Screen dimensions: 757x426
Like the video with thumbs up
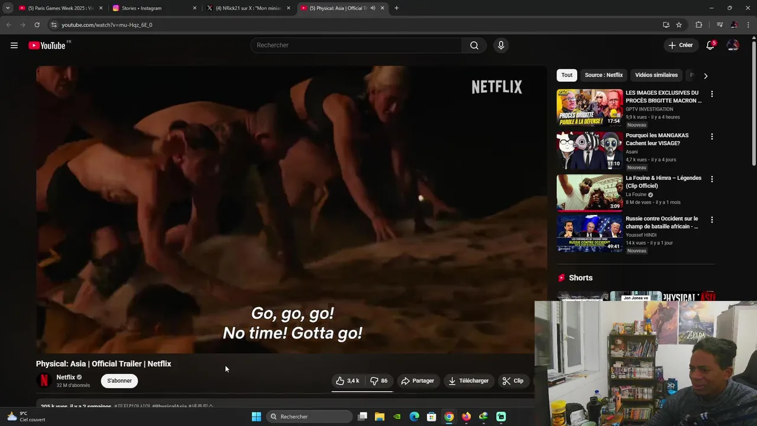[348, 381]
